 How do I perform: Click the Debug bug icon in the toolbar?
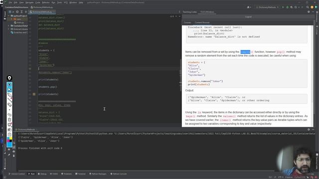click(x=287, y=7)
